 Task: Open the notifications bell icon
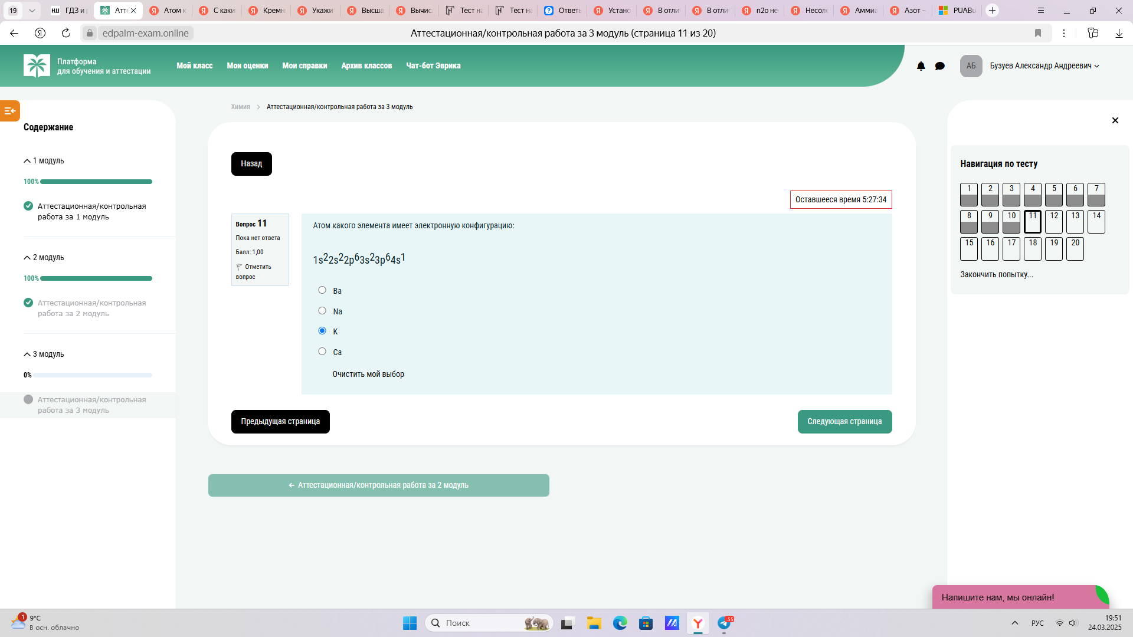(x=921, y=66)
